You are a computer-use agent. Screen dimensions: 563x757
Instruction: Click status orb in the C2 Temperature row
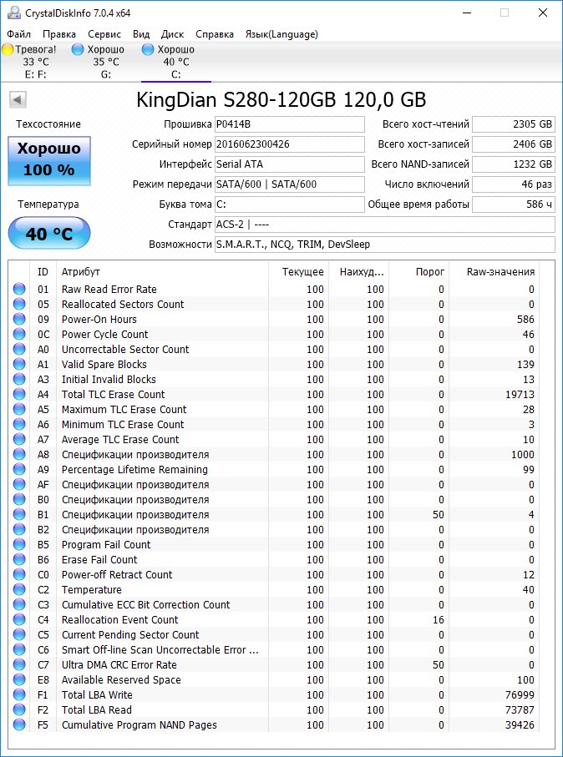[19, 589]
